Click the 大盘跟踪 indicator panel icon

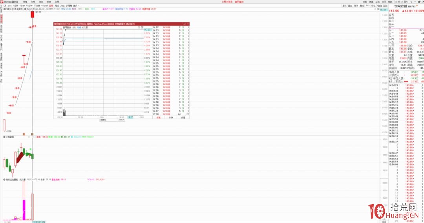(4, 137)
